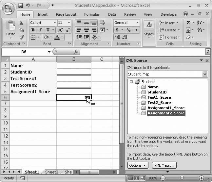Click the XML Maps... button
This screenshot has height=182, width=212.
pyautogui.click(x=164, y=165)
